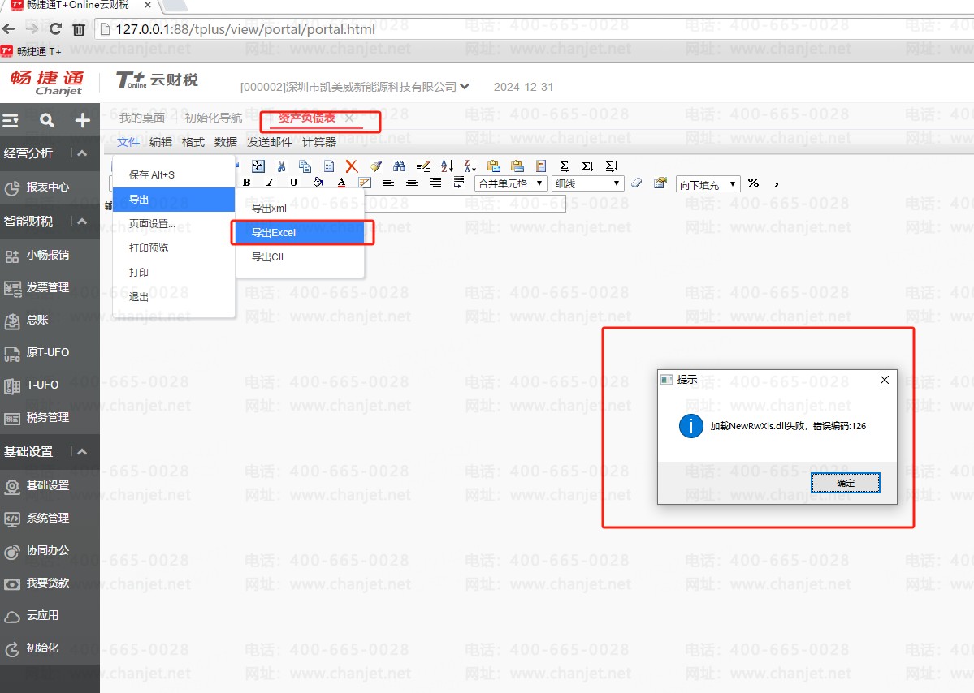Open 报表中心 in the sidebar

coord(47,187)
